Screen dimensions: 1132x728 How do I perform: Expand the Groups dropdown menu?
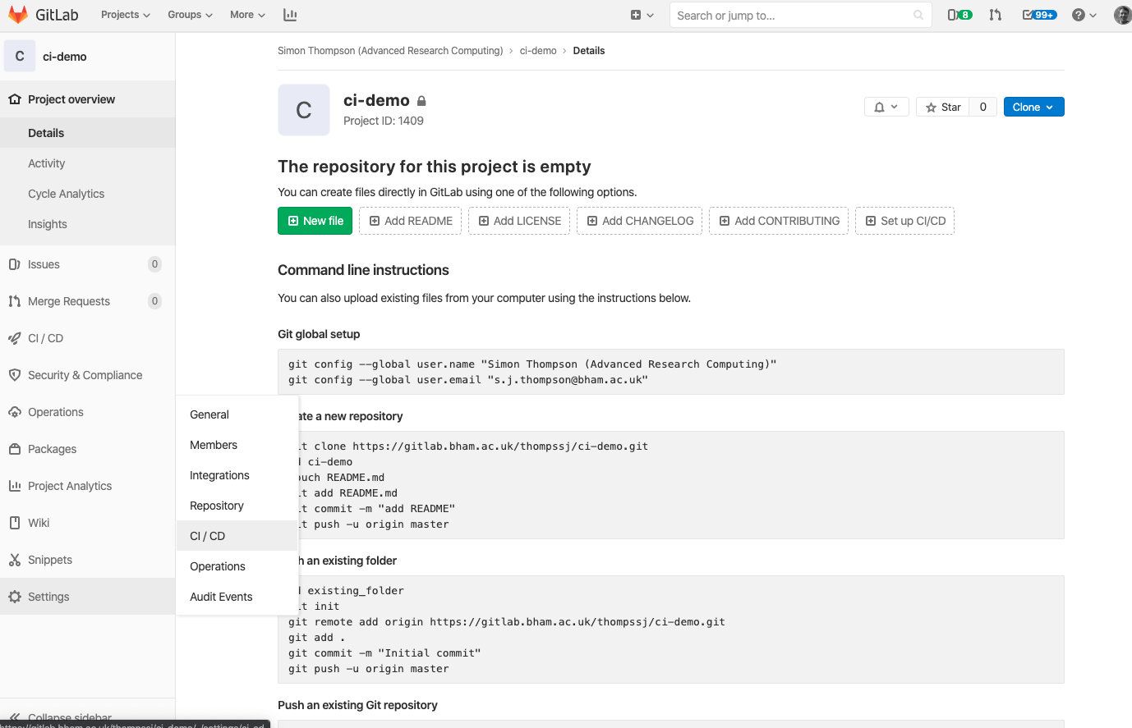(x=190, y=15)
